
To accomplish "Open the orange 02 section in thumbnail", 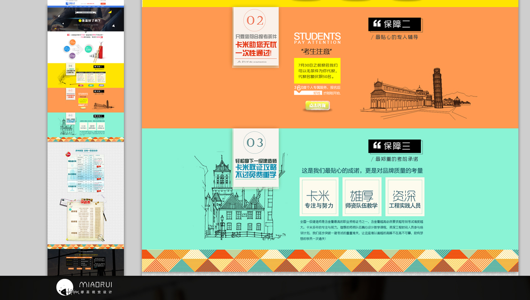I will click(x=86, y=100).
